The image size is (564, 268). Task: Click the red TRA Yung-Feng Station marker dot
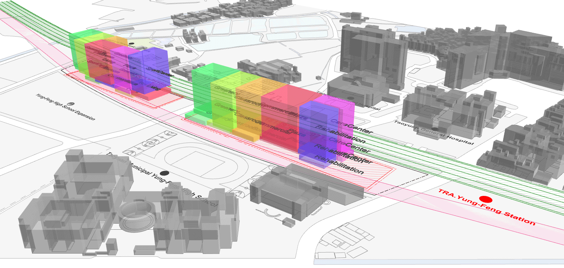(x=485, y=200)
